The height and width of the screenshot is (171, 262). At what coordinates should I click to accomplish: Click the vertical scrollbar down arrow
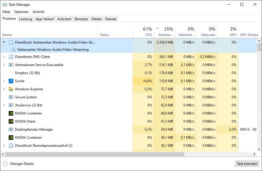[x=259, y=149]
